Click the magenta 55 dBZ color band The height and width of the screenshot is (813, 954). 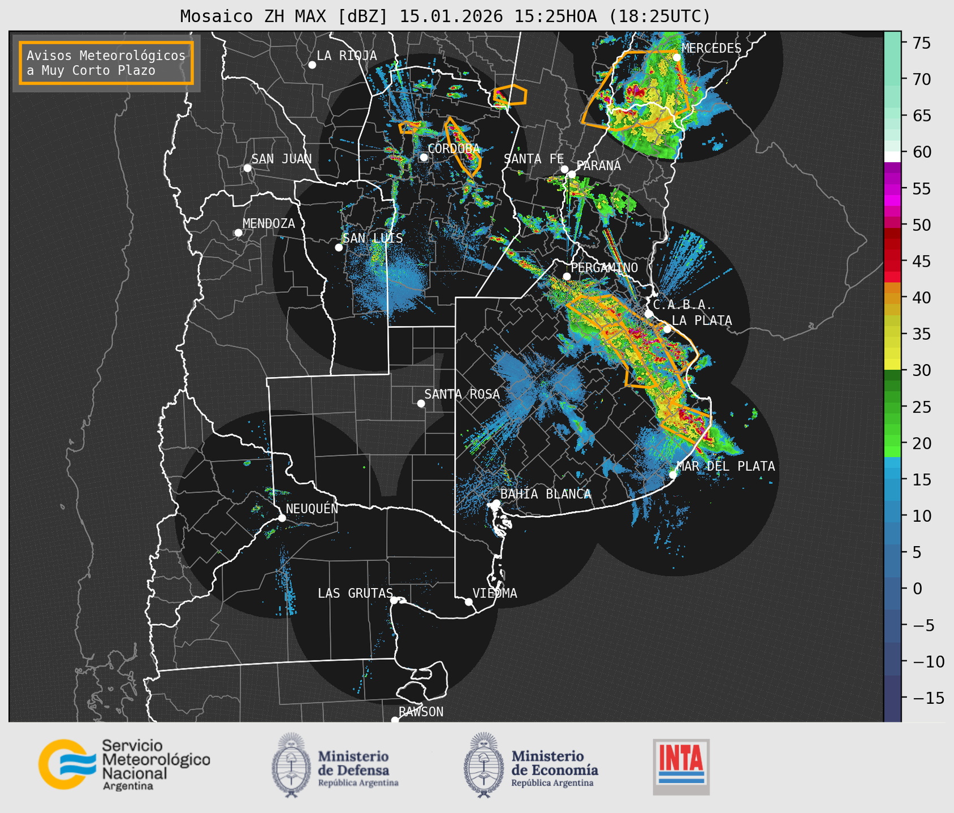[892, 188]
